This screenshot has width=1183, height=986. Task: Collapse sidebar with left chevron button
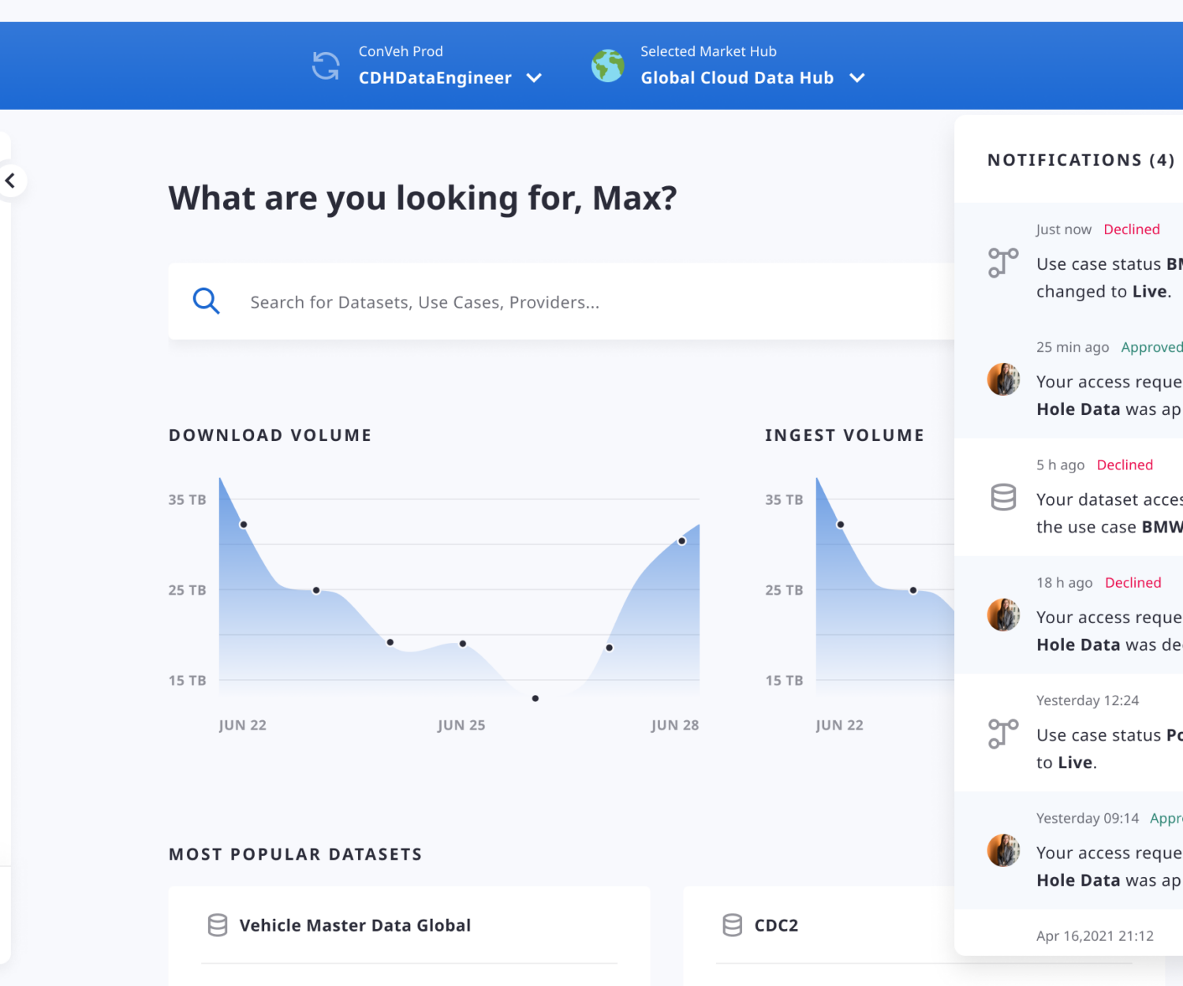point(10,181)
